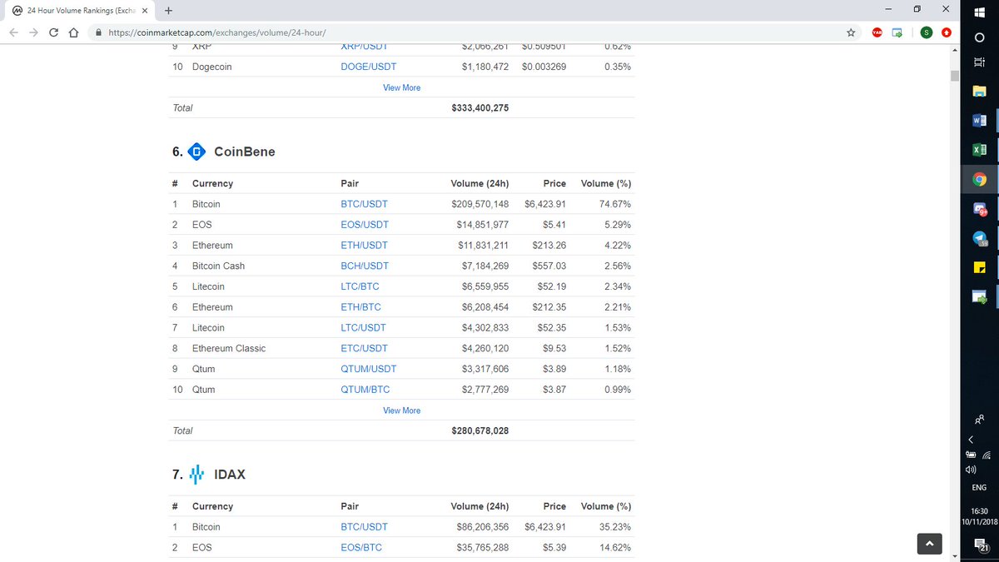999x562 pixels.
Task: Select CoinBene Bitcoin volume $209,570,148
Action: point(480,204)
